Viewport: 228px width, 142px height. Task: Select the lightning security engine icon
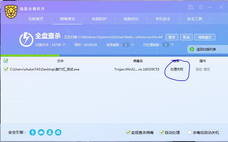tap(33, 132)
